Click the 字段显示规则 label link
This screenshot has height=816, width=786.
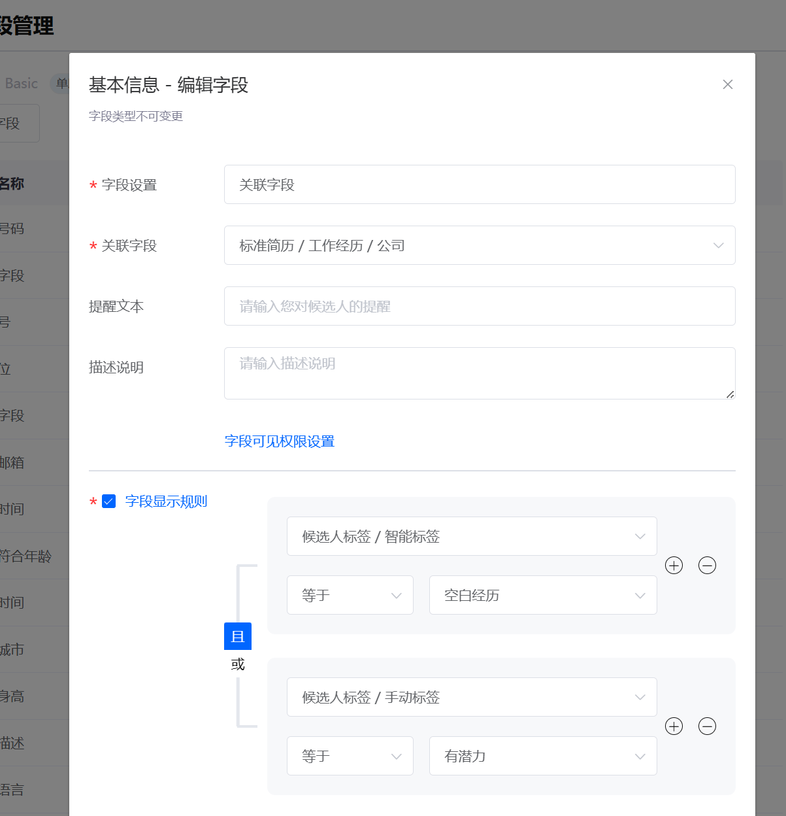(x=166, y=501)
